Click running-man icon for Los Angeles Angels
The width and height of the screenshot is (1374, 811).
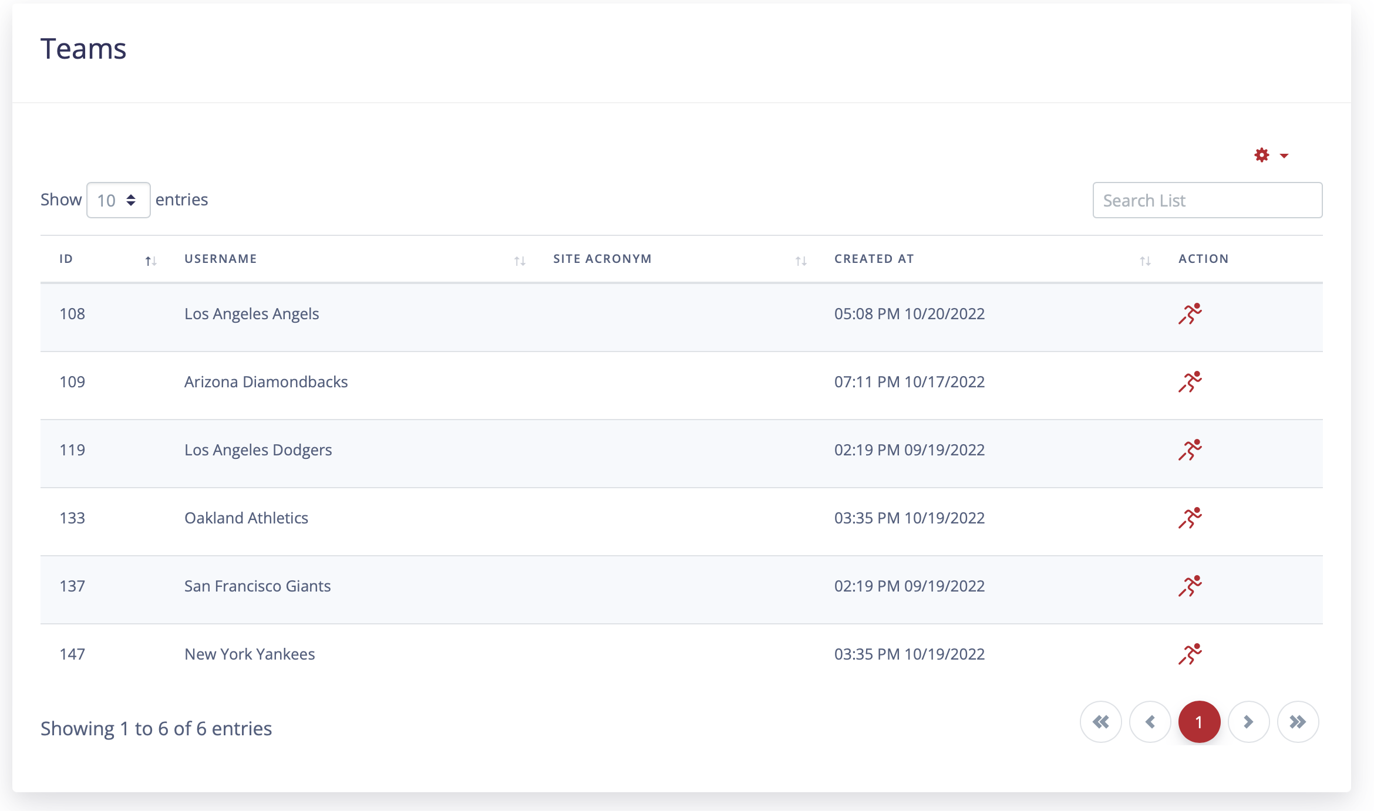[x=1190, y=314]
